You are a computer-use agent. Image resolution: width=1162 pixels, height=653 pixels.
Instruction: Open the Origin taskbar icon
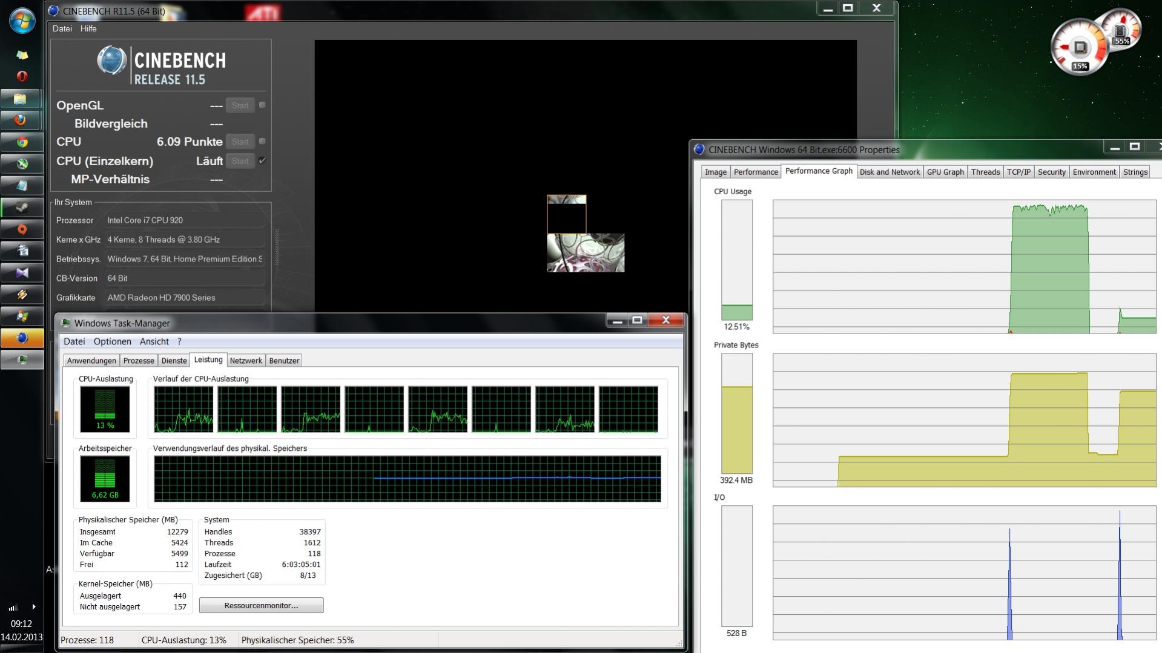(22, 229)
